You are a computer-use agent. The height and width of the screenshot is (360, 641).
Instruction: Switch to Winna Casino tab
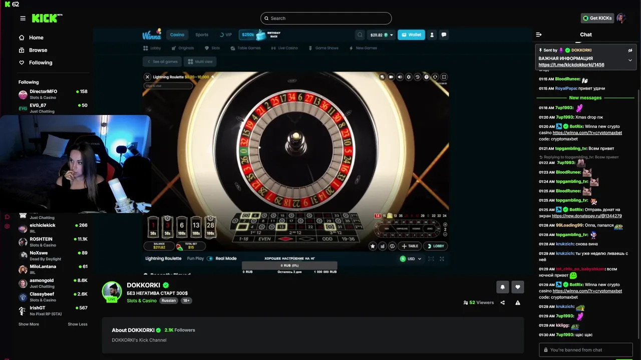[x=177, y=34]
